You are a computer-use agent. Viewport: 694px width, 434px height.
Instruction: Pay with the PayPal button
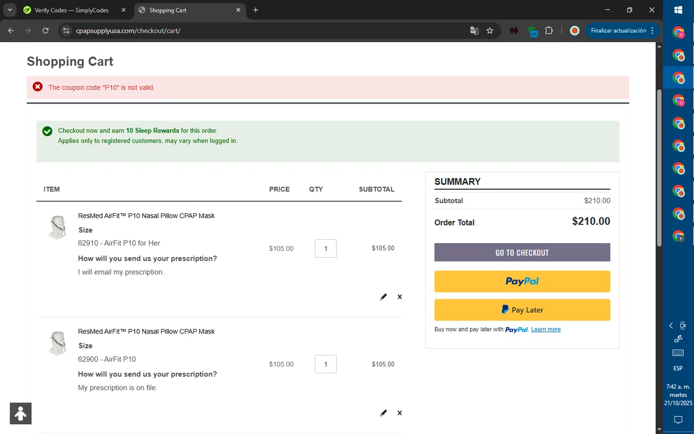click(522, 281)
